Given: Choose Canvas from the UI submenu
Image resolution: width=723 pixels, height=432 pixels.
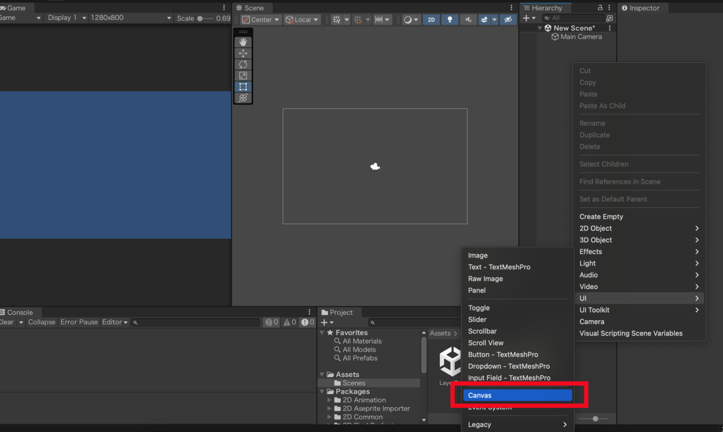Looking at the screenshot, I should 518,395.
